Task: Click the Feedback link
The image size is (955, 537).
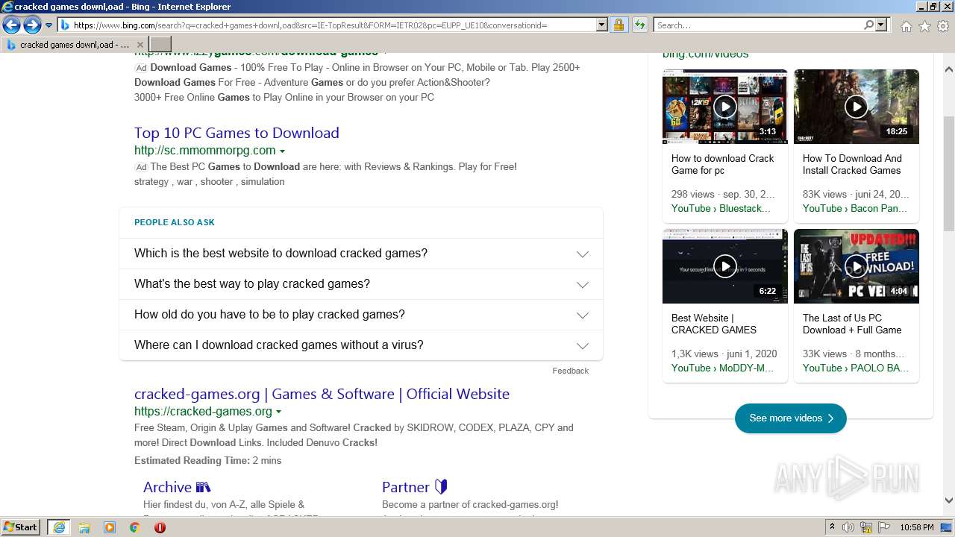Action: click(570, 371)
